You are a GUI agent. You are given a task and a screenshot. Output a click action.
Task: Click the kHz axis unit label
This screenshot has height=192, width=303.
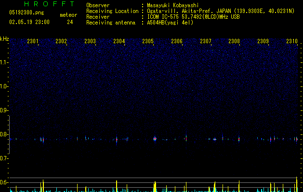click(4, 39)
